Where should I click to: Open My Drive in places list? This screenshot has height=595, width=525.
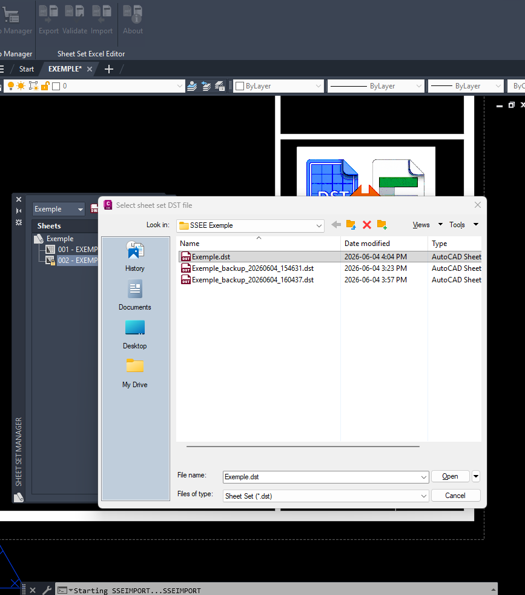click(x=134, y=373)
